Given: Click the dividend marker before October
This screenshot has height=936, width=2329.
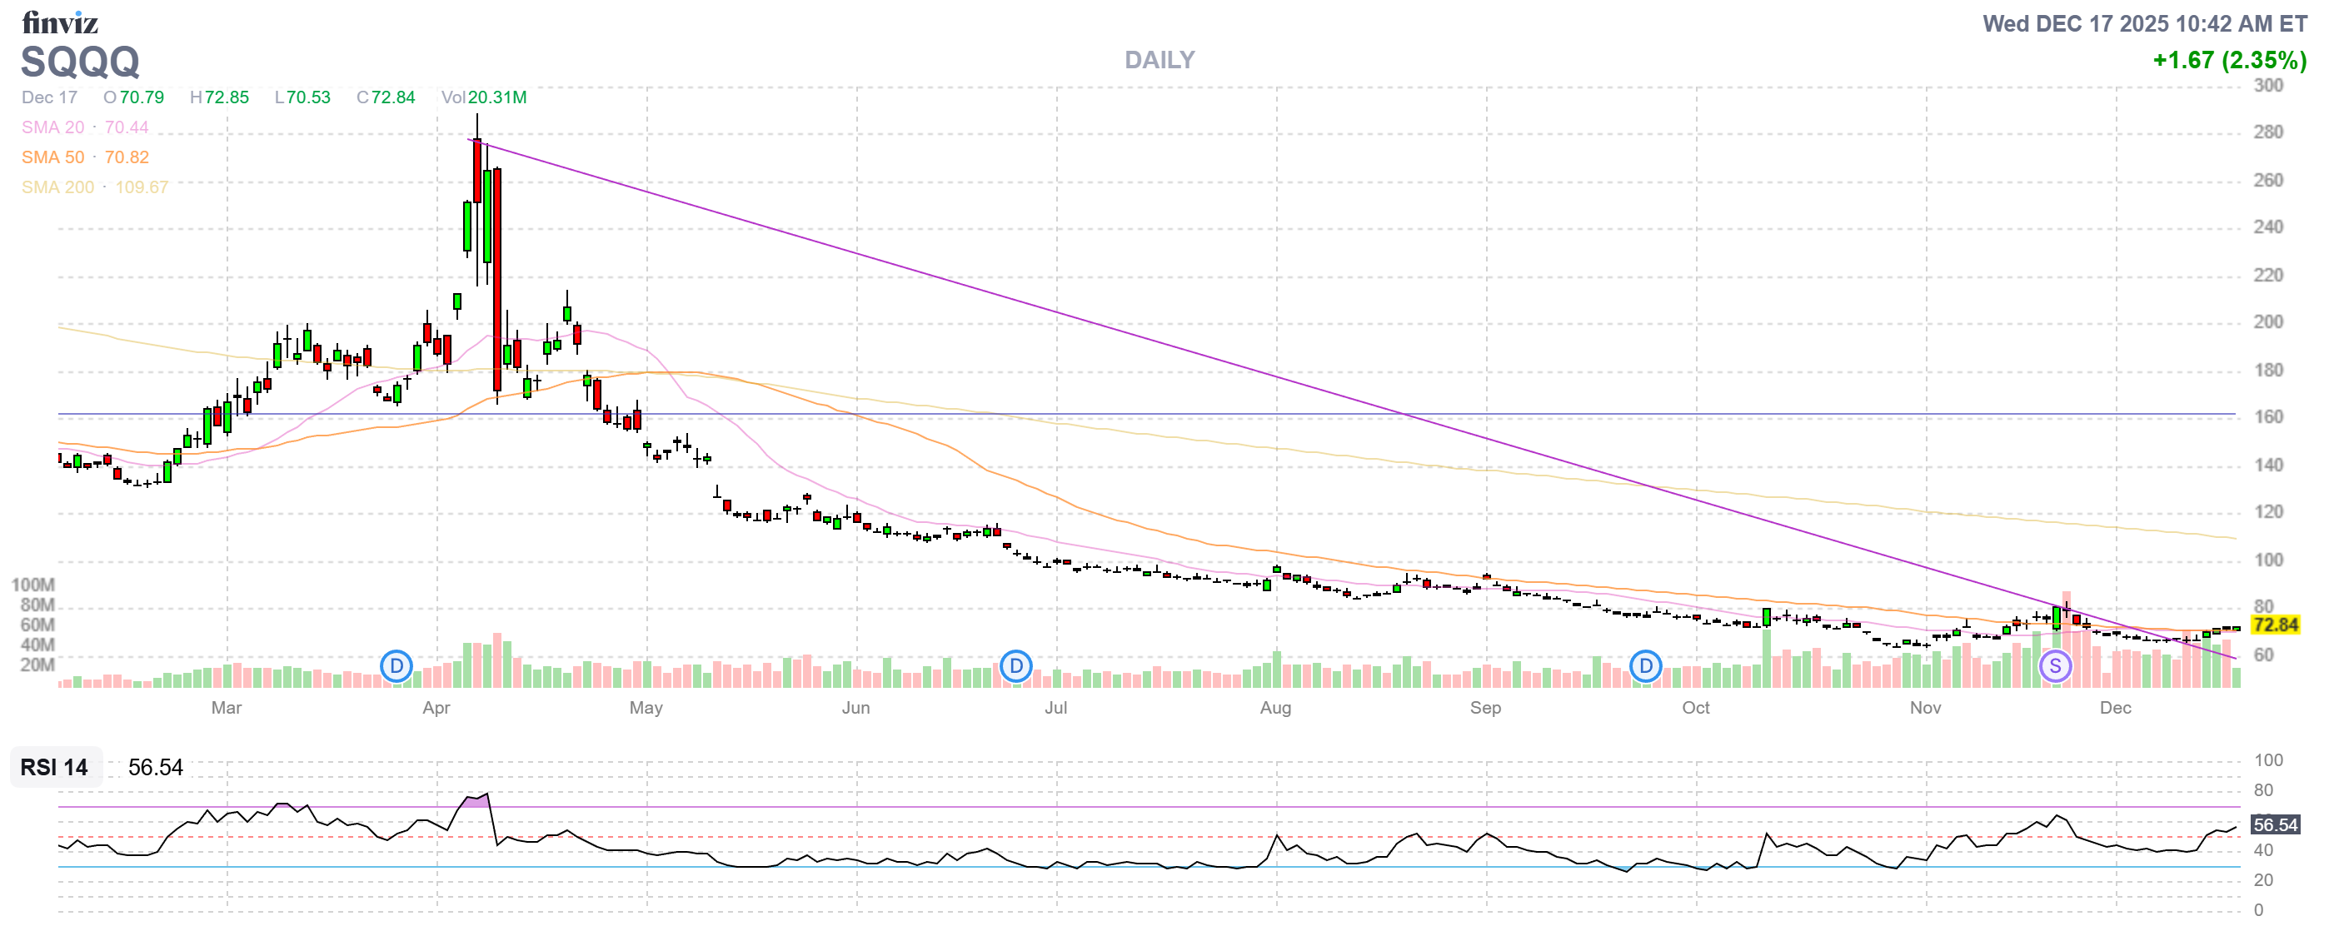Looking at the screenshot, I should tap(1645, 667).
